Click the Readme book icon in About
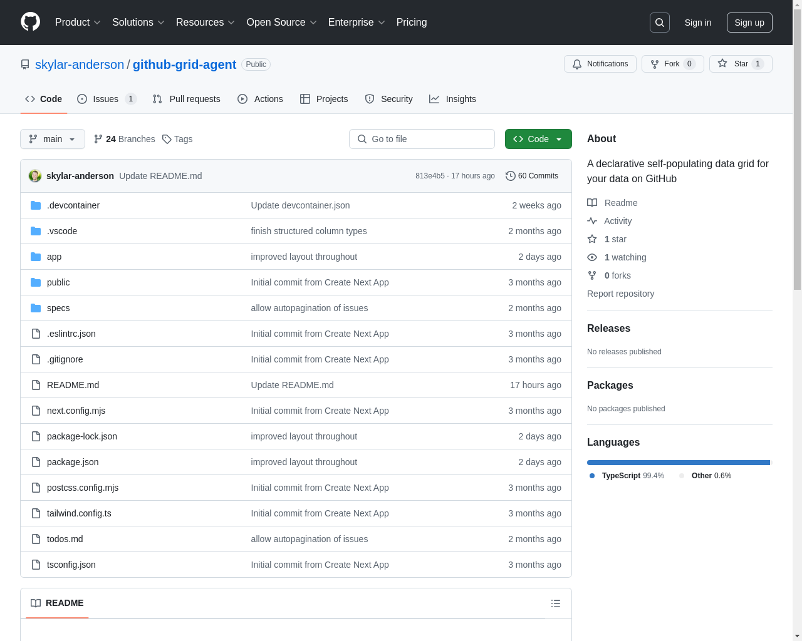This screenshot has height=641, width=802. point(592,203)
